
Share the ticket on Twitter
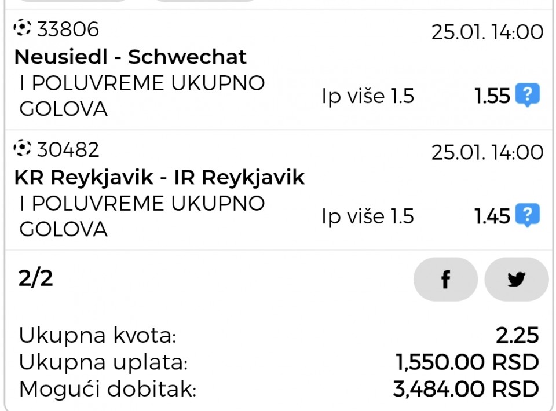pos(516,279)
